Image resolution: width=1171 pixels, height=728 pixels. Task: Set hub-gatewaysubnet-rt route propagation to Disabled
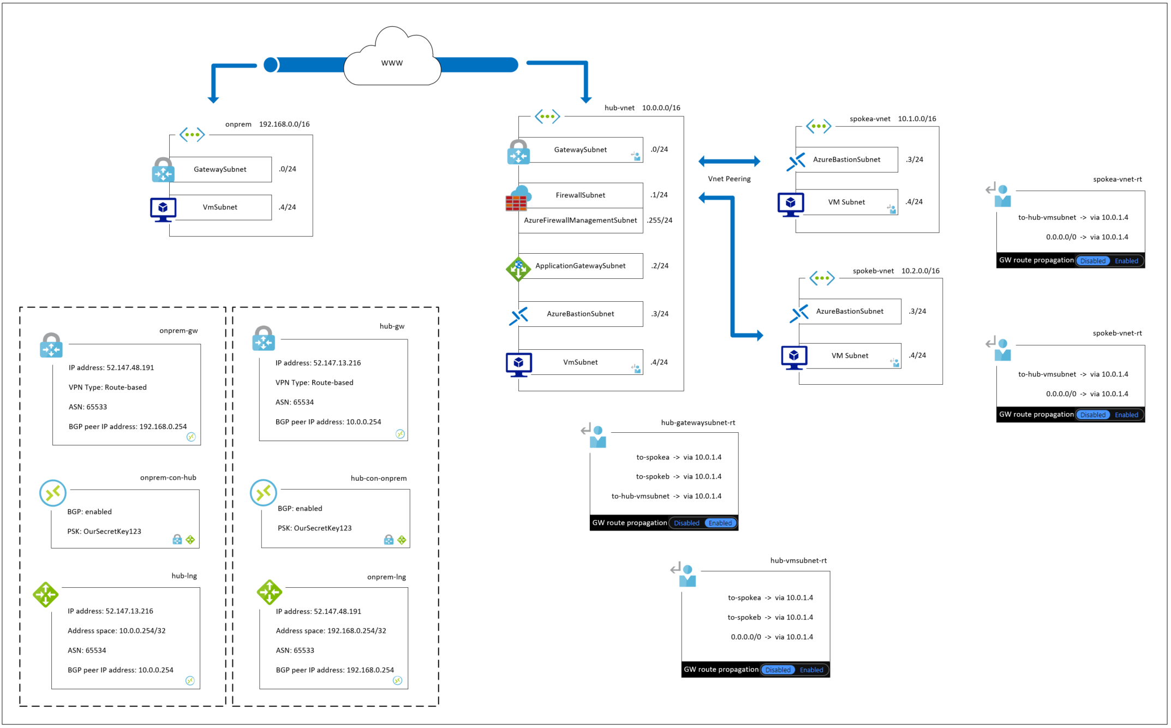(686, 523)
